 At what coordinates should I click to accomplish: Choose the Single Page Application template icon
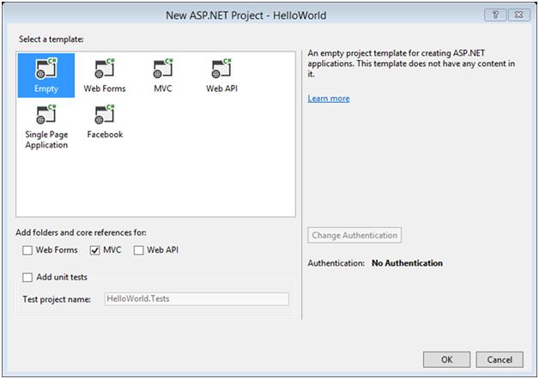coord(45,116)
